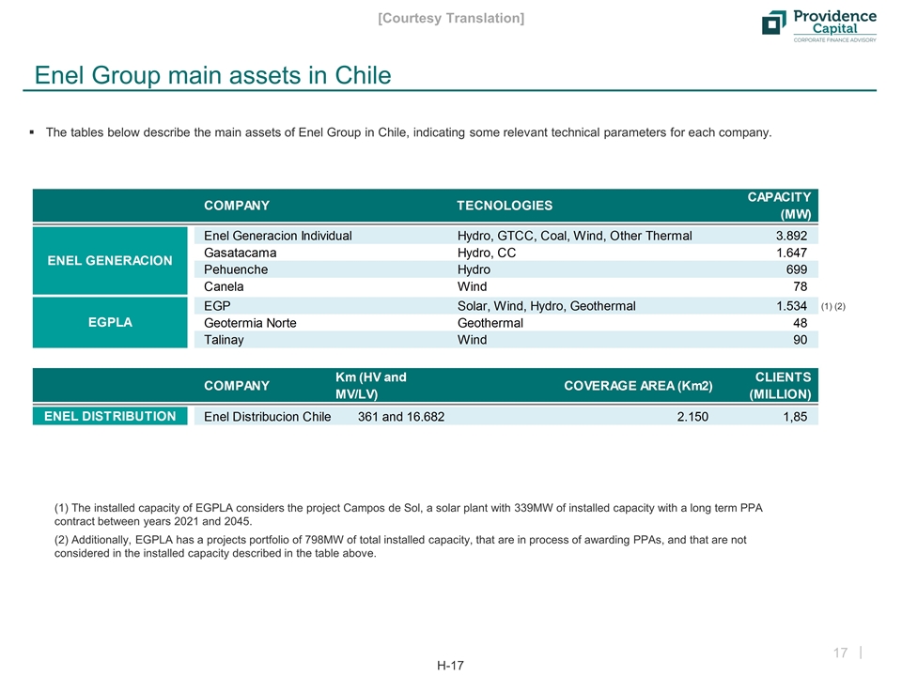
Task: Click the CLIENTS (MILLION) column header
Action: coord(779,385)
